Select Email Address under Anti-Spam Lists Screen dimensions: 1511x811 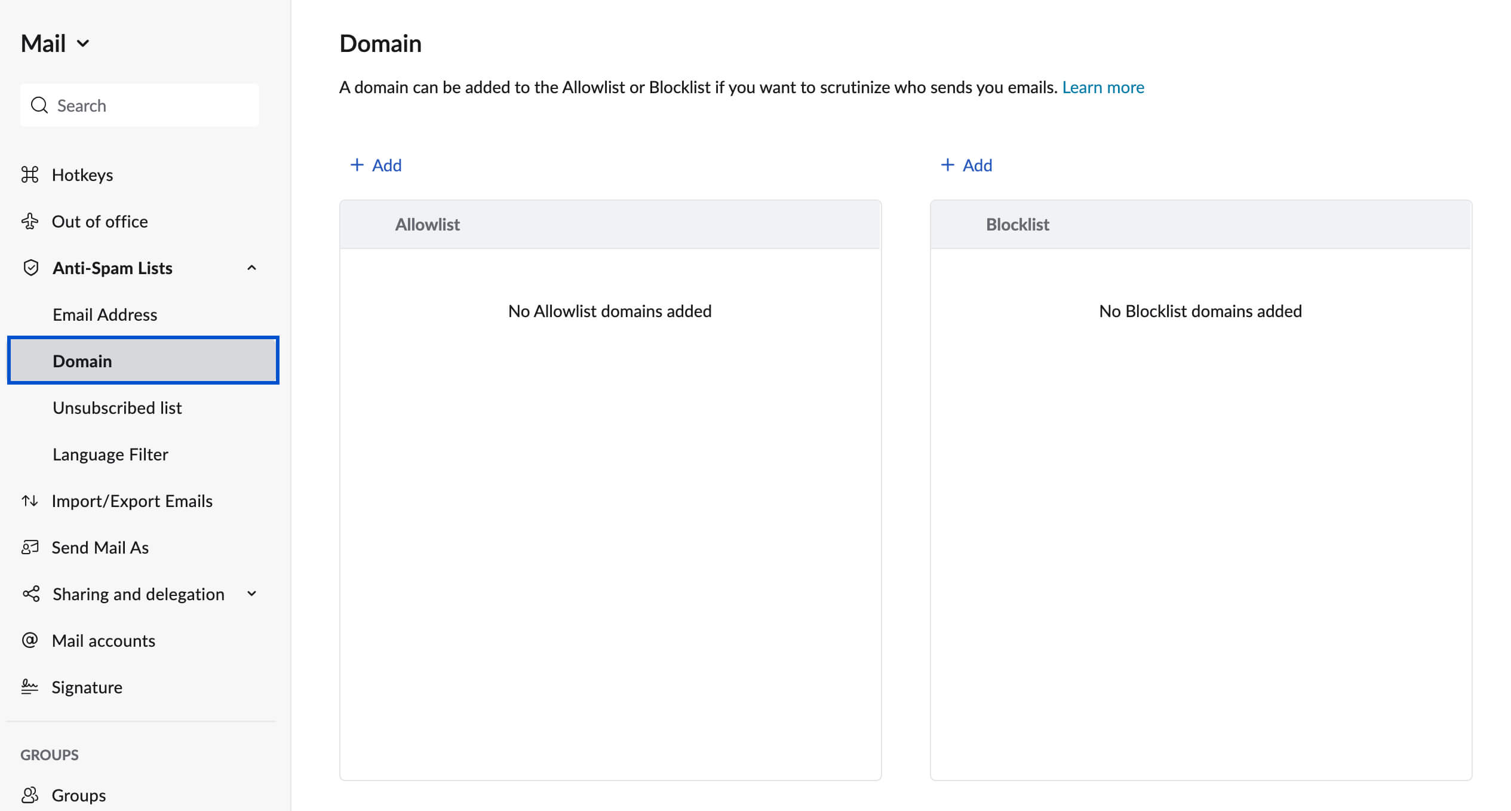[105, 314]
